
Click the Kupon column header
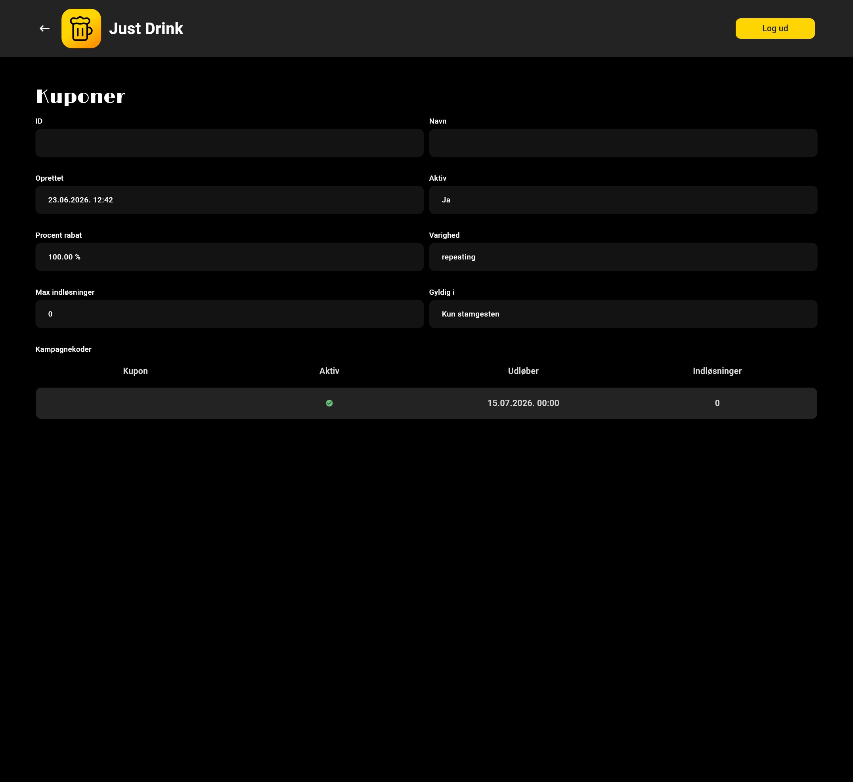(136, 371)
